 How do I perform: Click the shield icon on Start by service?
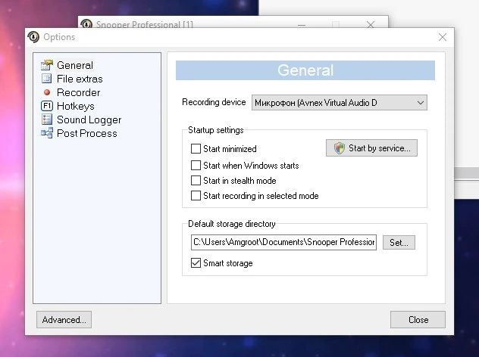[x=339, y=148]
